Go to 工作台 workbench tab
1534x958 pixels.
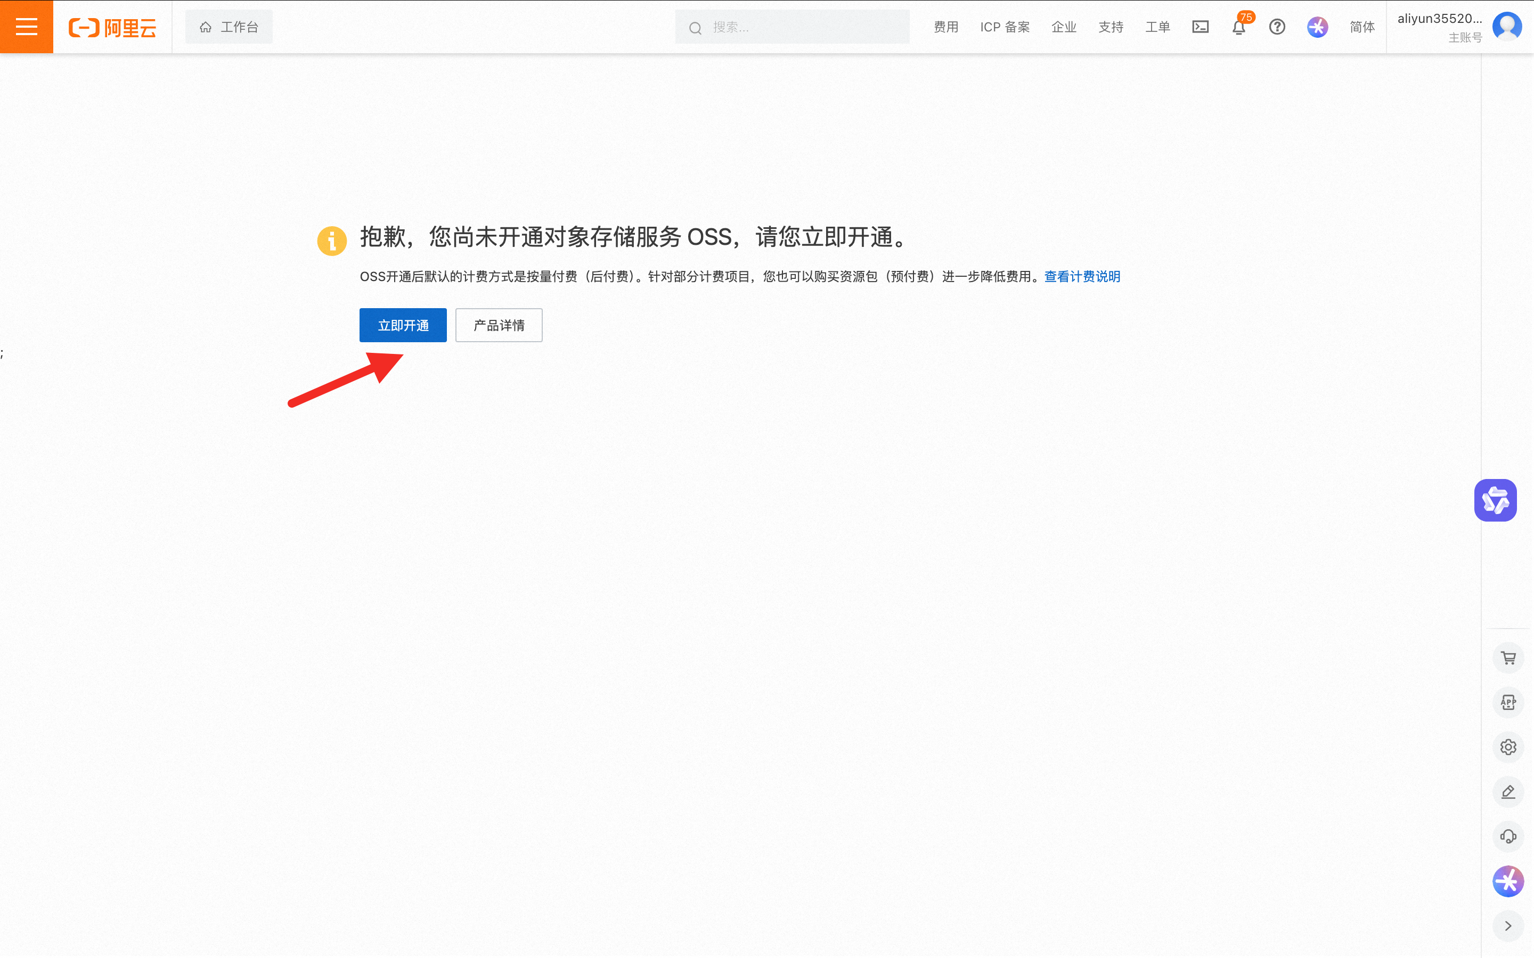pos(229,27)
